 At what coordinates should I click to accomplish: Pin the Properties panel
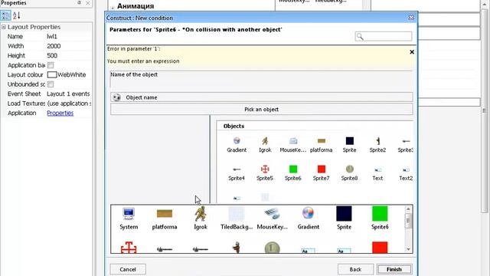pyautogui.click(x=79, y=3)
